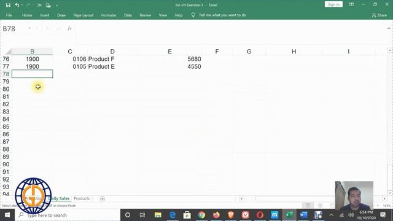Switch to the Insert ribbon tab

(45, 15)
